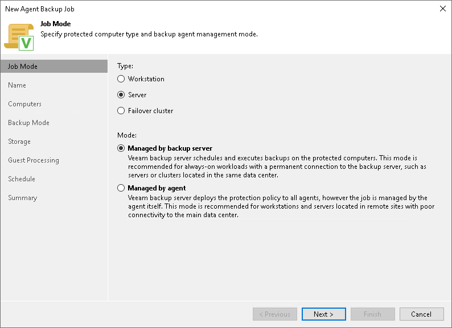Go to the Computers wizard step

25,104
